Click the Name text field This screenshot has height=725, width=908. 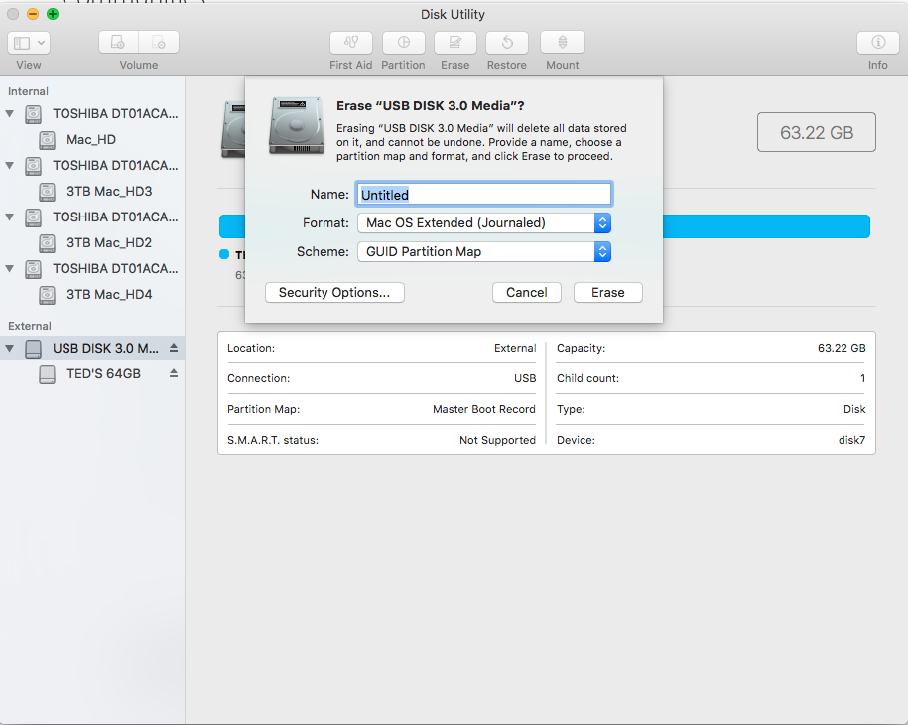click(483, 195)
